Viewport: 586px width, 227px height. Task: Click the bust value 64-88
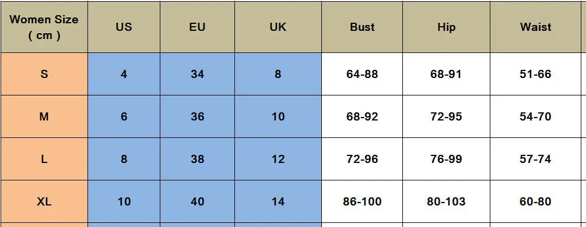(362, 74)
